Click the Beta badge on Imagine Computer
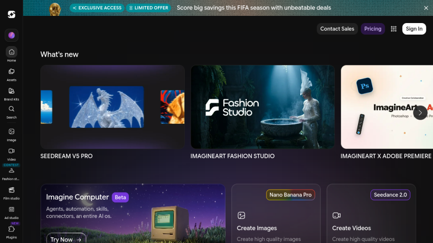 (x=120, y=197)
